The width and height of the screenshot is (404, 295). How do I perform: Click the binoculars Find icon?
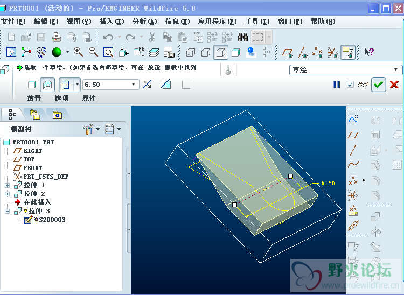click(243, 37)
